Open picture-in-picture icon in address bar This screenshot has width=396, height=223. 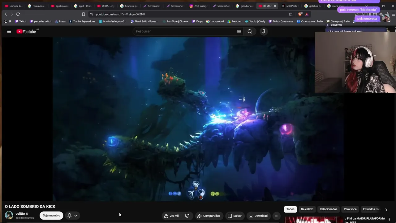point(291,14)
